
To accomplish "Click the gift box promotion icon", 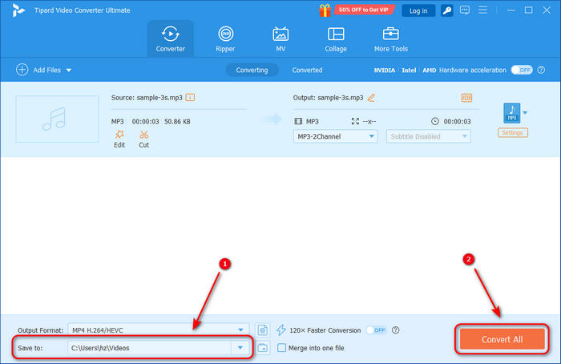I will tap(325, 10).
